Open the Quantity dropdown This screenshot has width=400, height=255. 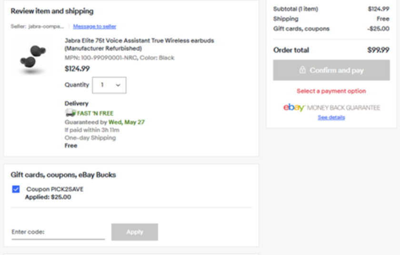(x=109, y=85)
